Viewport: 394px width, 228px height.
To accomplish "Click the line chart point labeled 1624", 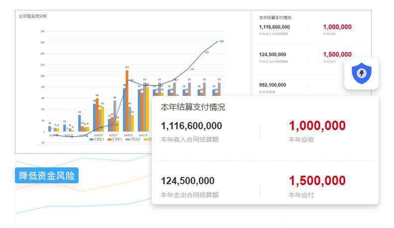I will [217, 41].
